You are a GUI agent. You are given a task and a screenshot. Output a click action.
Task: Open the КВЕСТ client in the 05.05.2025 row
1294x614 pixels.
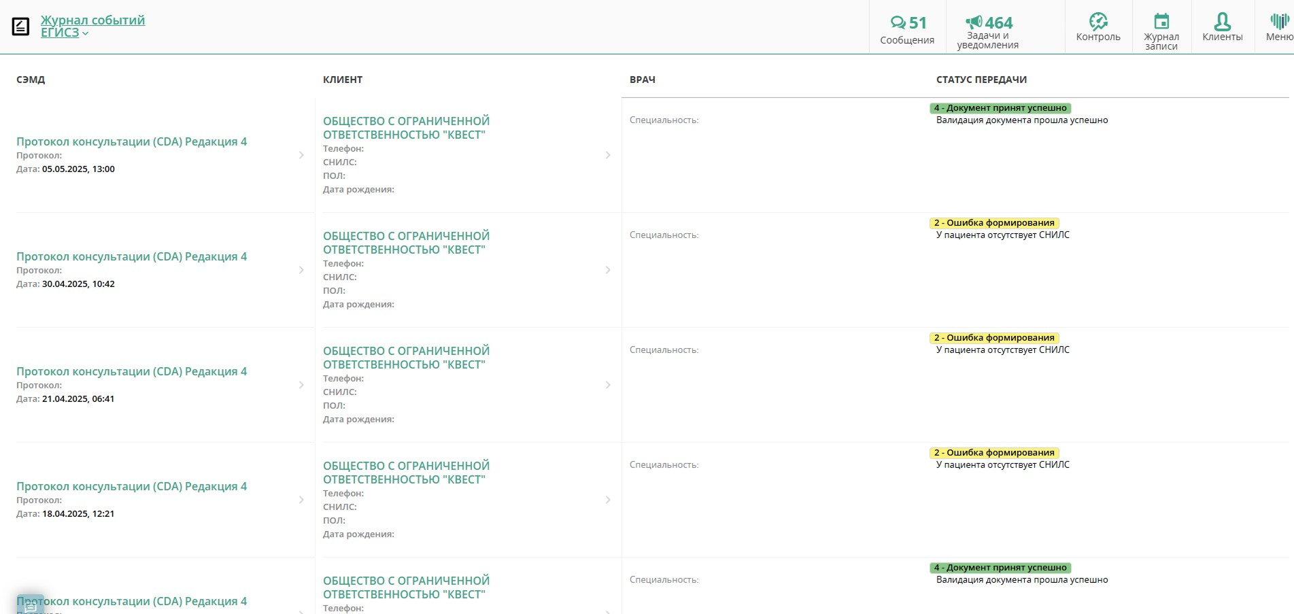(406, 128)
